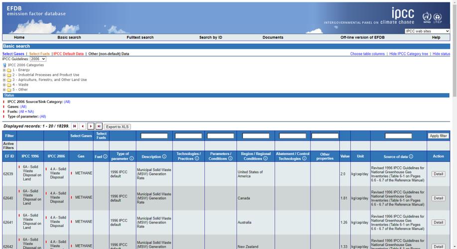Click info icon by Abatement / Control Technologies
The width and height of the screenshot is (457, 249).
click(x=304, y=159)
